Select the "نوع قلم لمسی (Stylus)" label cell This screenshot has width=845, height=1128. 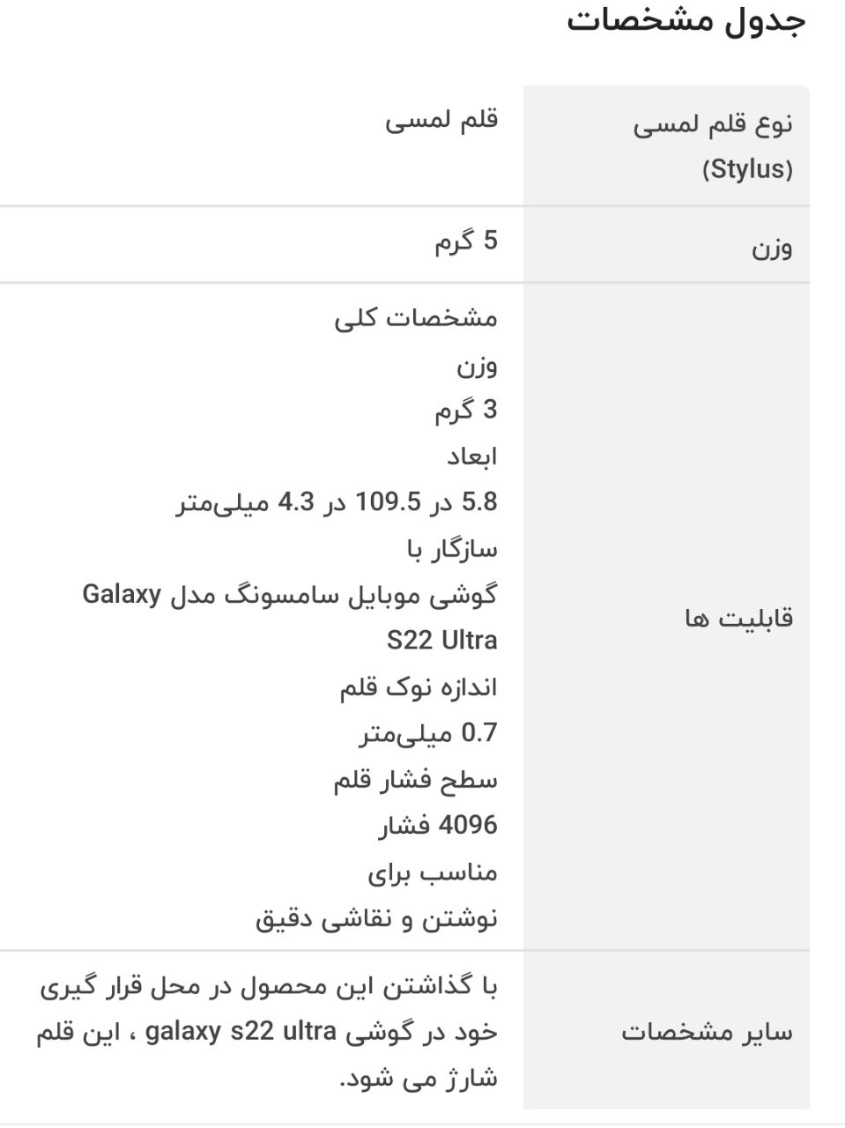[x=712, y=146]
